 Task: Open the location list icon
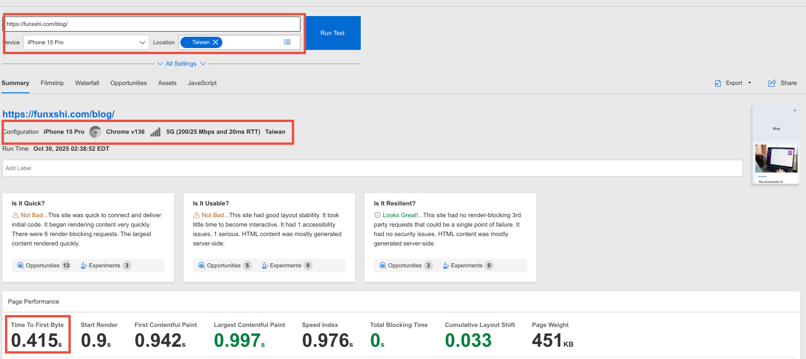[287, 42]
